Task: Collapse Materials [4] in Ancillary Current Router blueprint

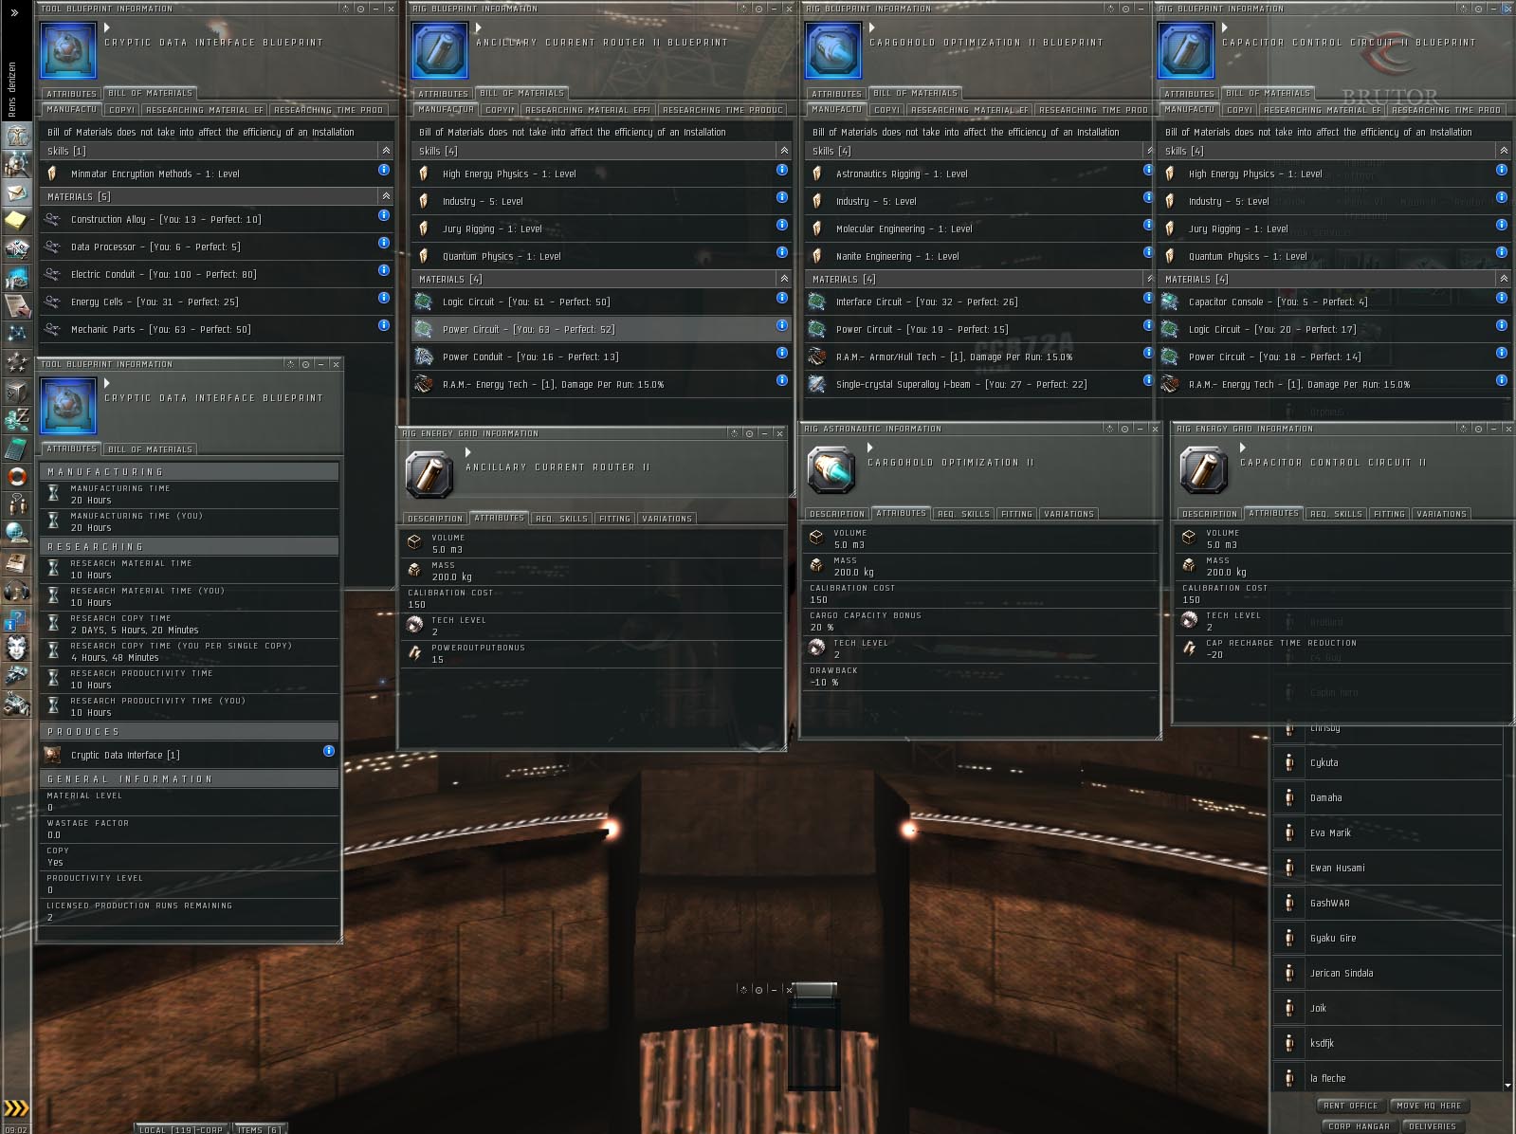Action: (x=784, y=279)
